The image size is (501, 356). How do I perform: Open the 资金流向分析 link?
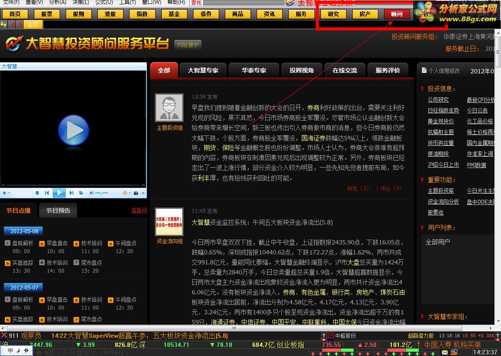[x=443, y=201]
